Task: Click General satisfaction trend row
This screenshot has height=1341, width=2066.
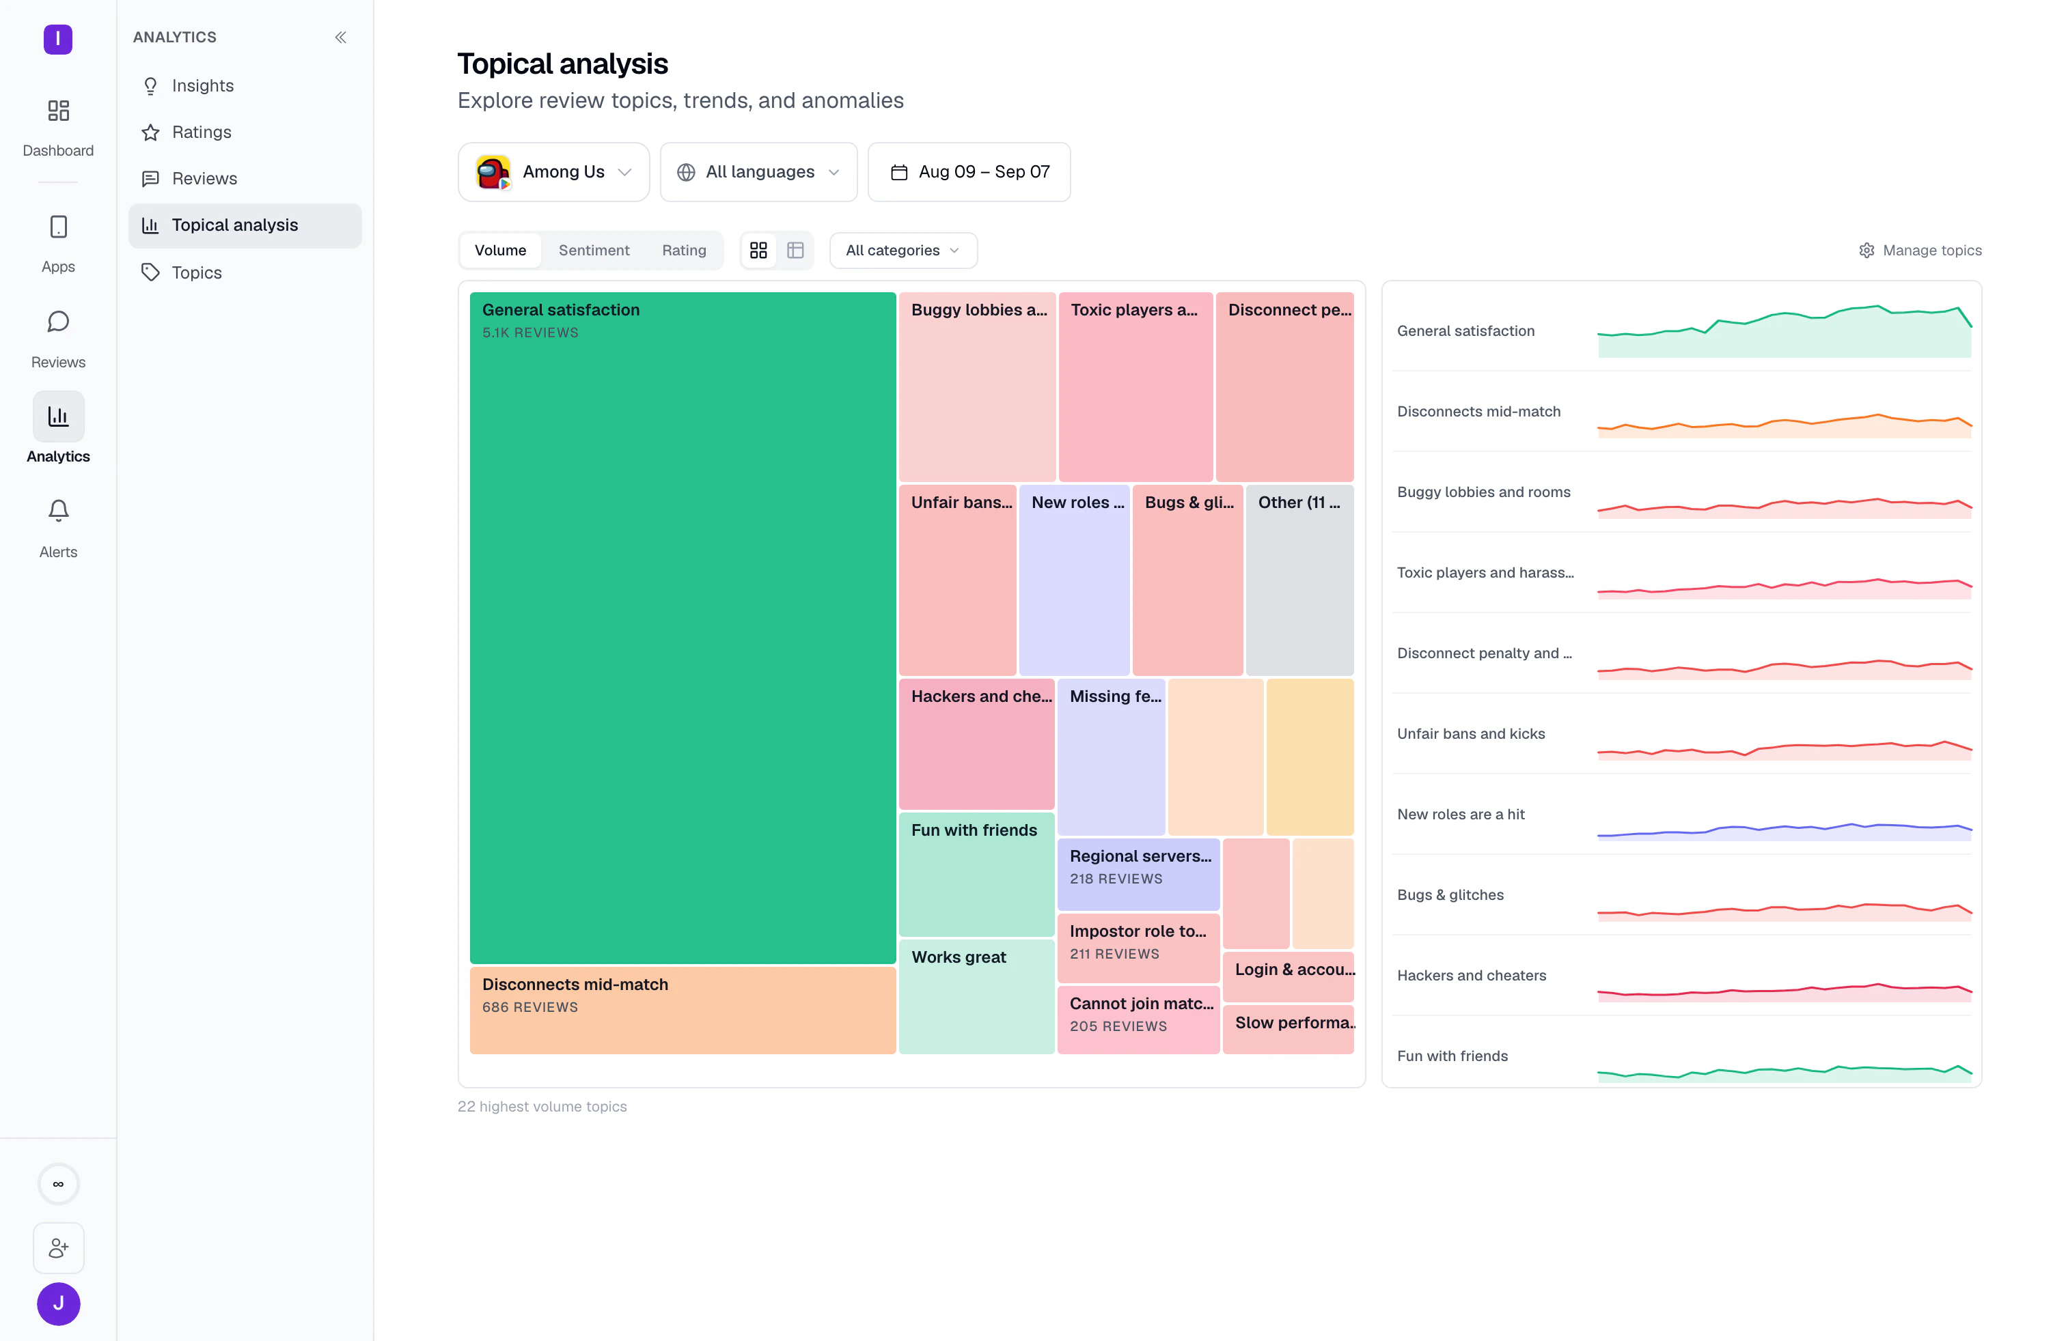Action: pyautogui.click(x=1681, y=330)
